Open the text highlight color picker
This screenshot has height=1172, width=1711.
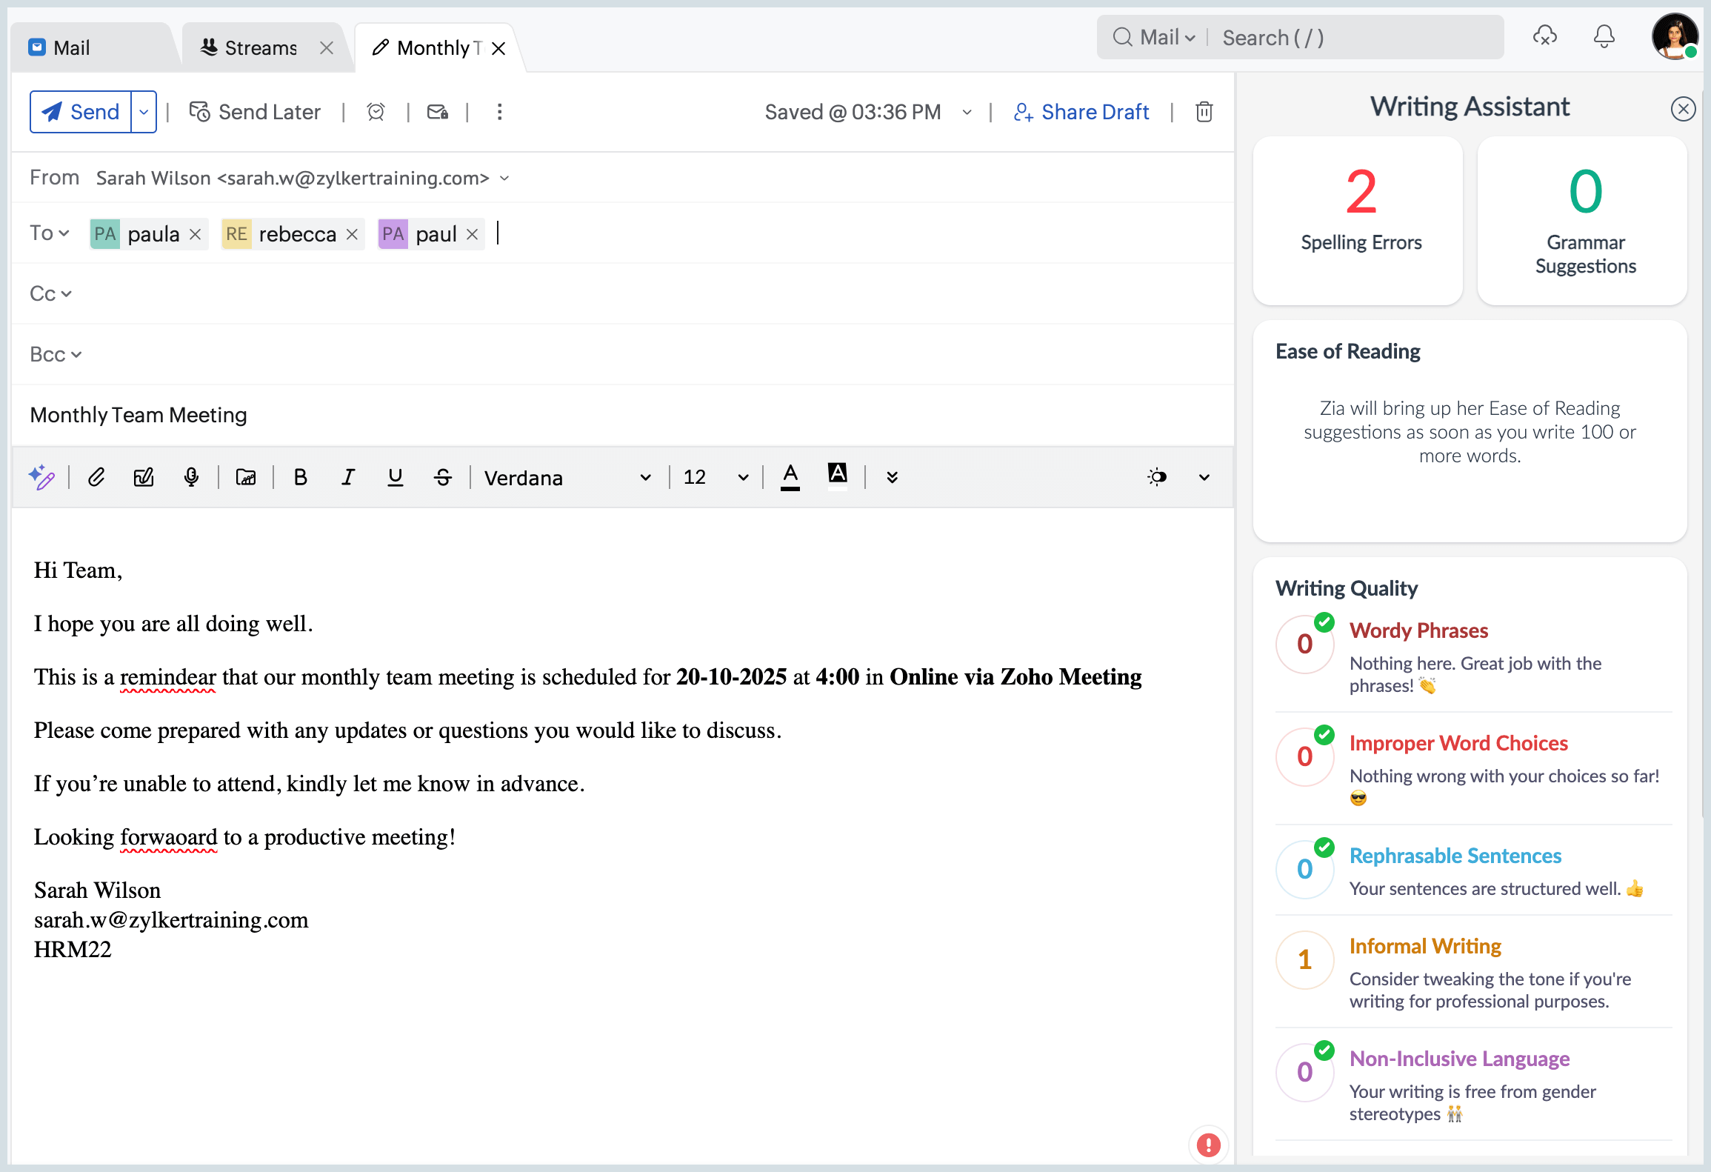pyautogui.click(x=837, y=475)
